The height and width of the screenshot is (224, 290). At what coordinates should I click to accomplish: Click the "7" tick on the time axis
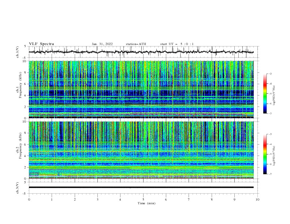(189, 199)
